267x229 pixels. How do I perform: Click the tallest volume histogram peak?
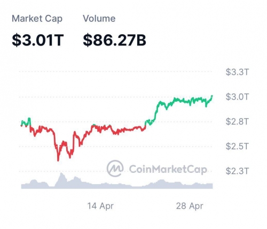(61, 173)
